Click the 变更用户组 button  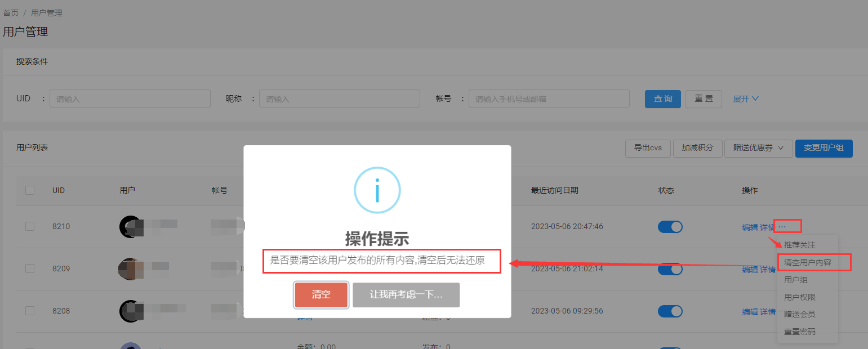point(824,148)
